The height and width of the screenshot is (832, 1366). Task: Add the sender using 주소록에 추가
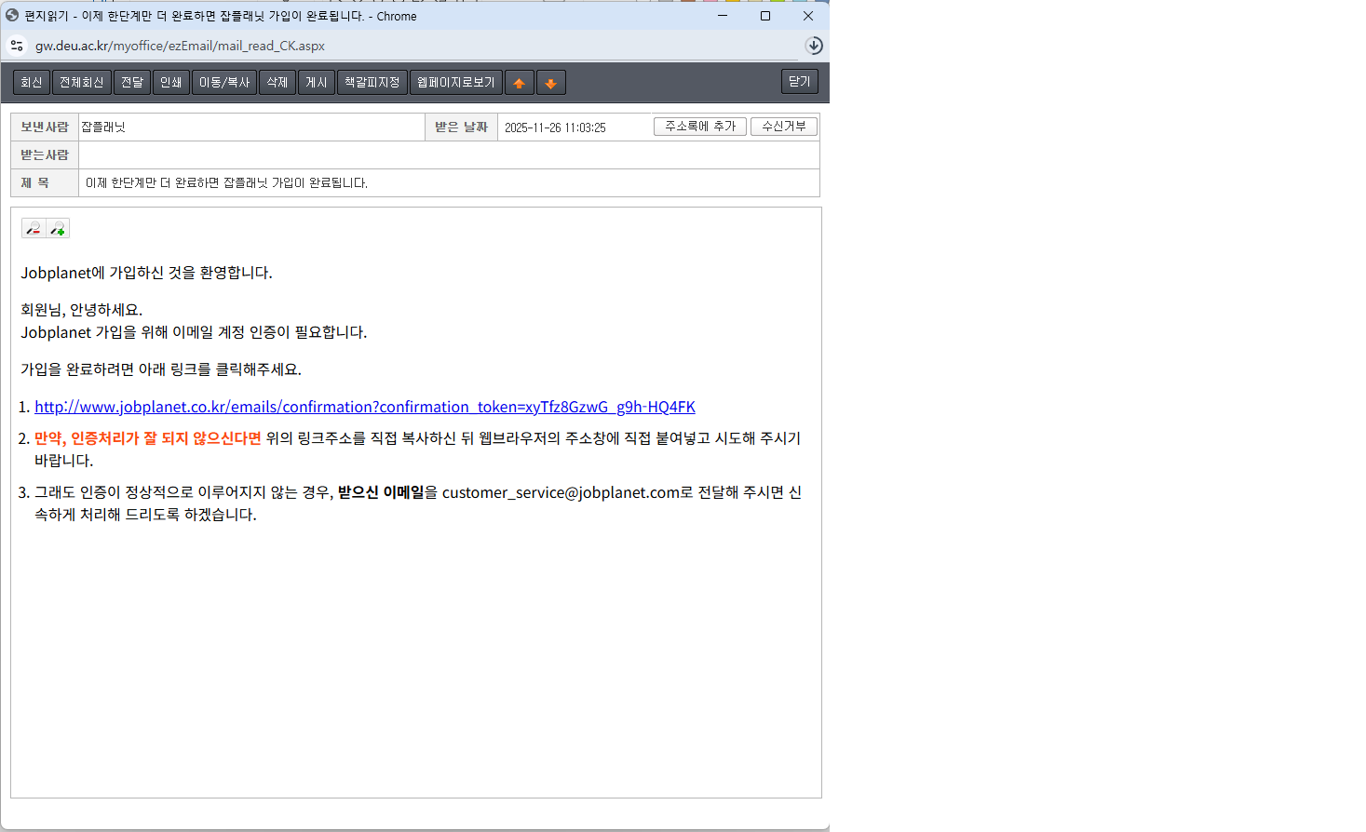699,127
